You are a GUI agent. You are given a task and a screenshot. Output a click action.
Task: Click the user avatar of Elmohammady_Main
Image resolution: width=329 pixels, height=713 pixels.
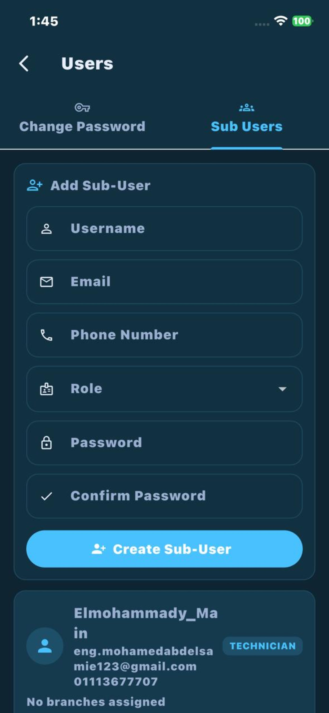point(45,646)
